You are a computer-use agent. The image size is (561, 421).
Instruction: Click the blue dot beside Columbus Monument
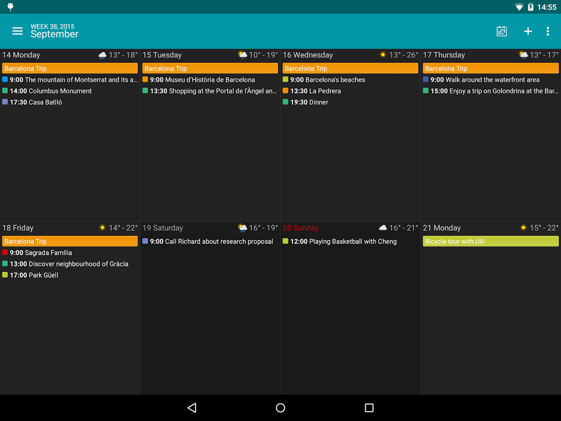point(5,91)
